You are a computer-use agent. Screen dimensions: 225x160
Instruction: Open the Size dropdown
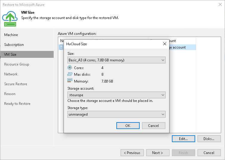116,60
